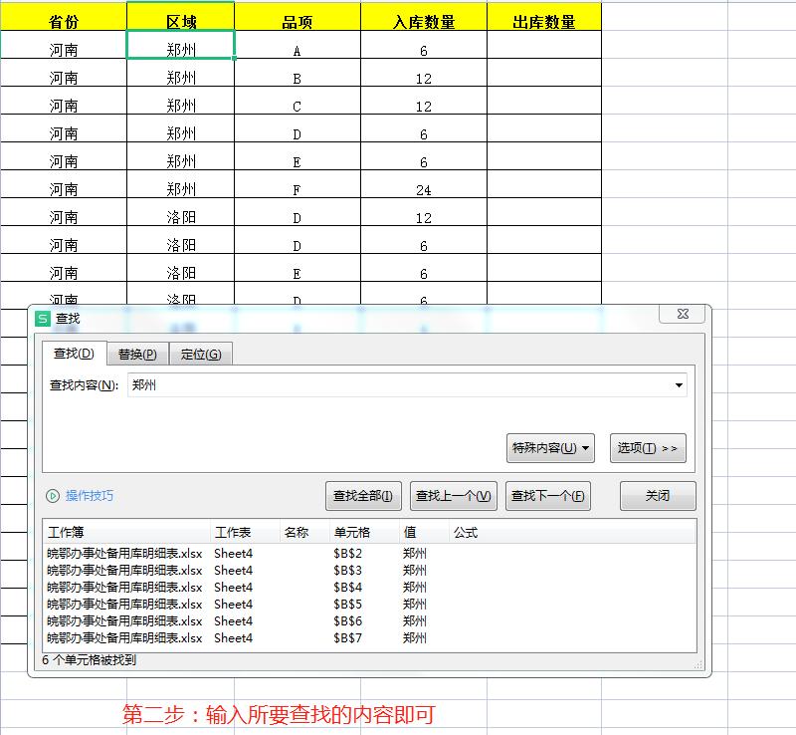
Task: Expand advanced options with 选项(I) >>
Action: pyautogui.click(x=648, y=448)
